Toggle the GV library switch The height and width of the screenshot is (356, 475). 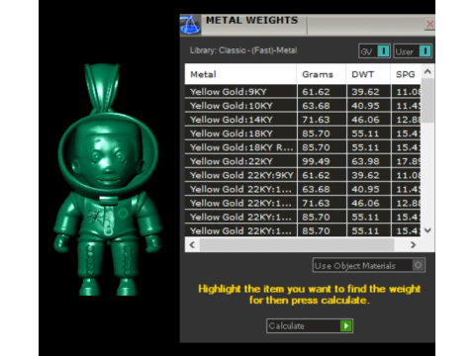click(x=374, y=51)
